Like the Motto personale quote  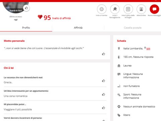[104, 54]
